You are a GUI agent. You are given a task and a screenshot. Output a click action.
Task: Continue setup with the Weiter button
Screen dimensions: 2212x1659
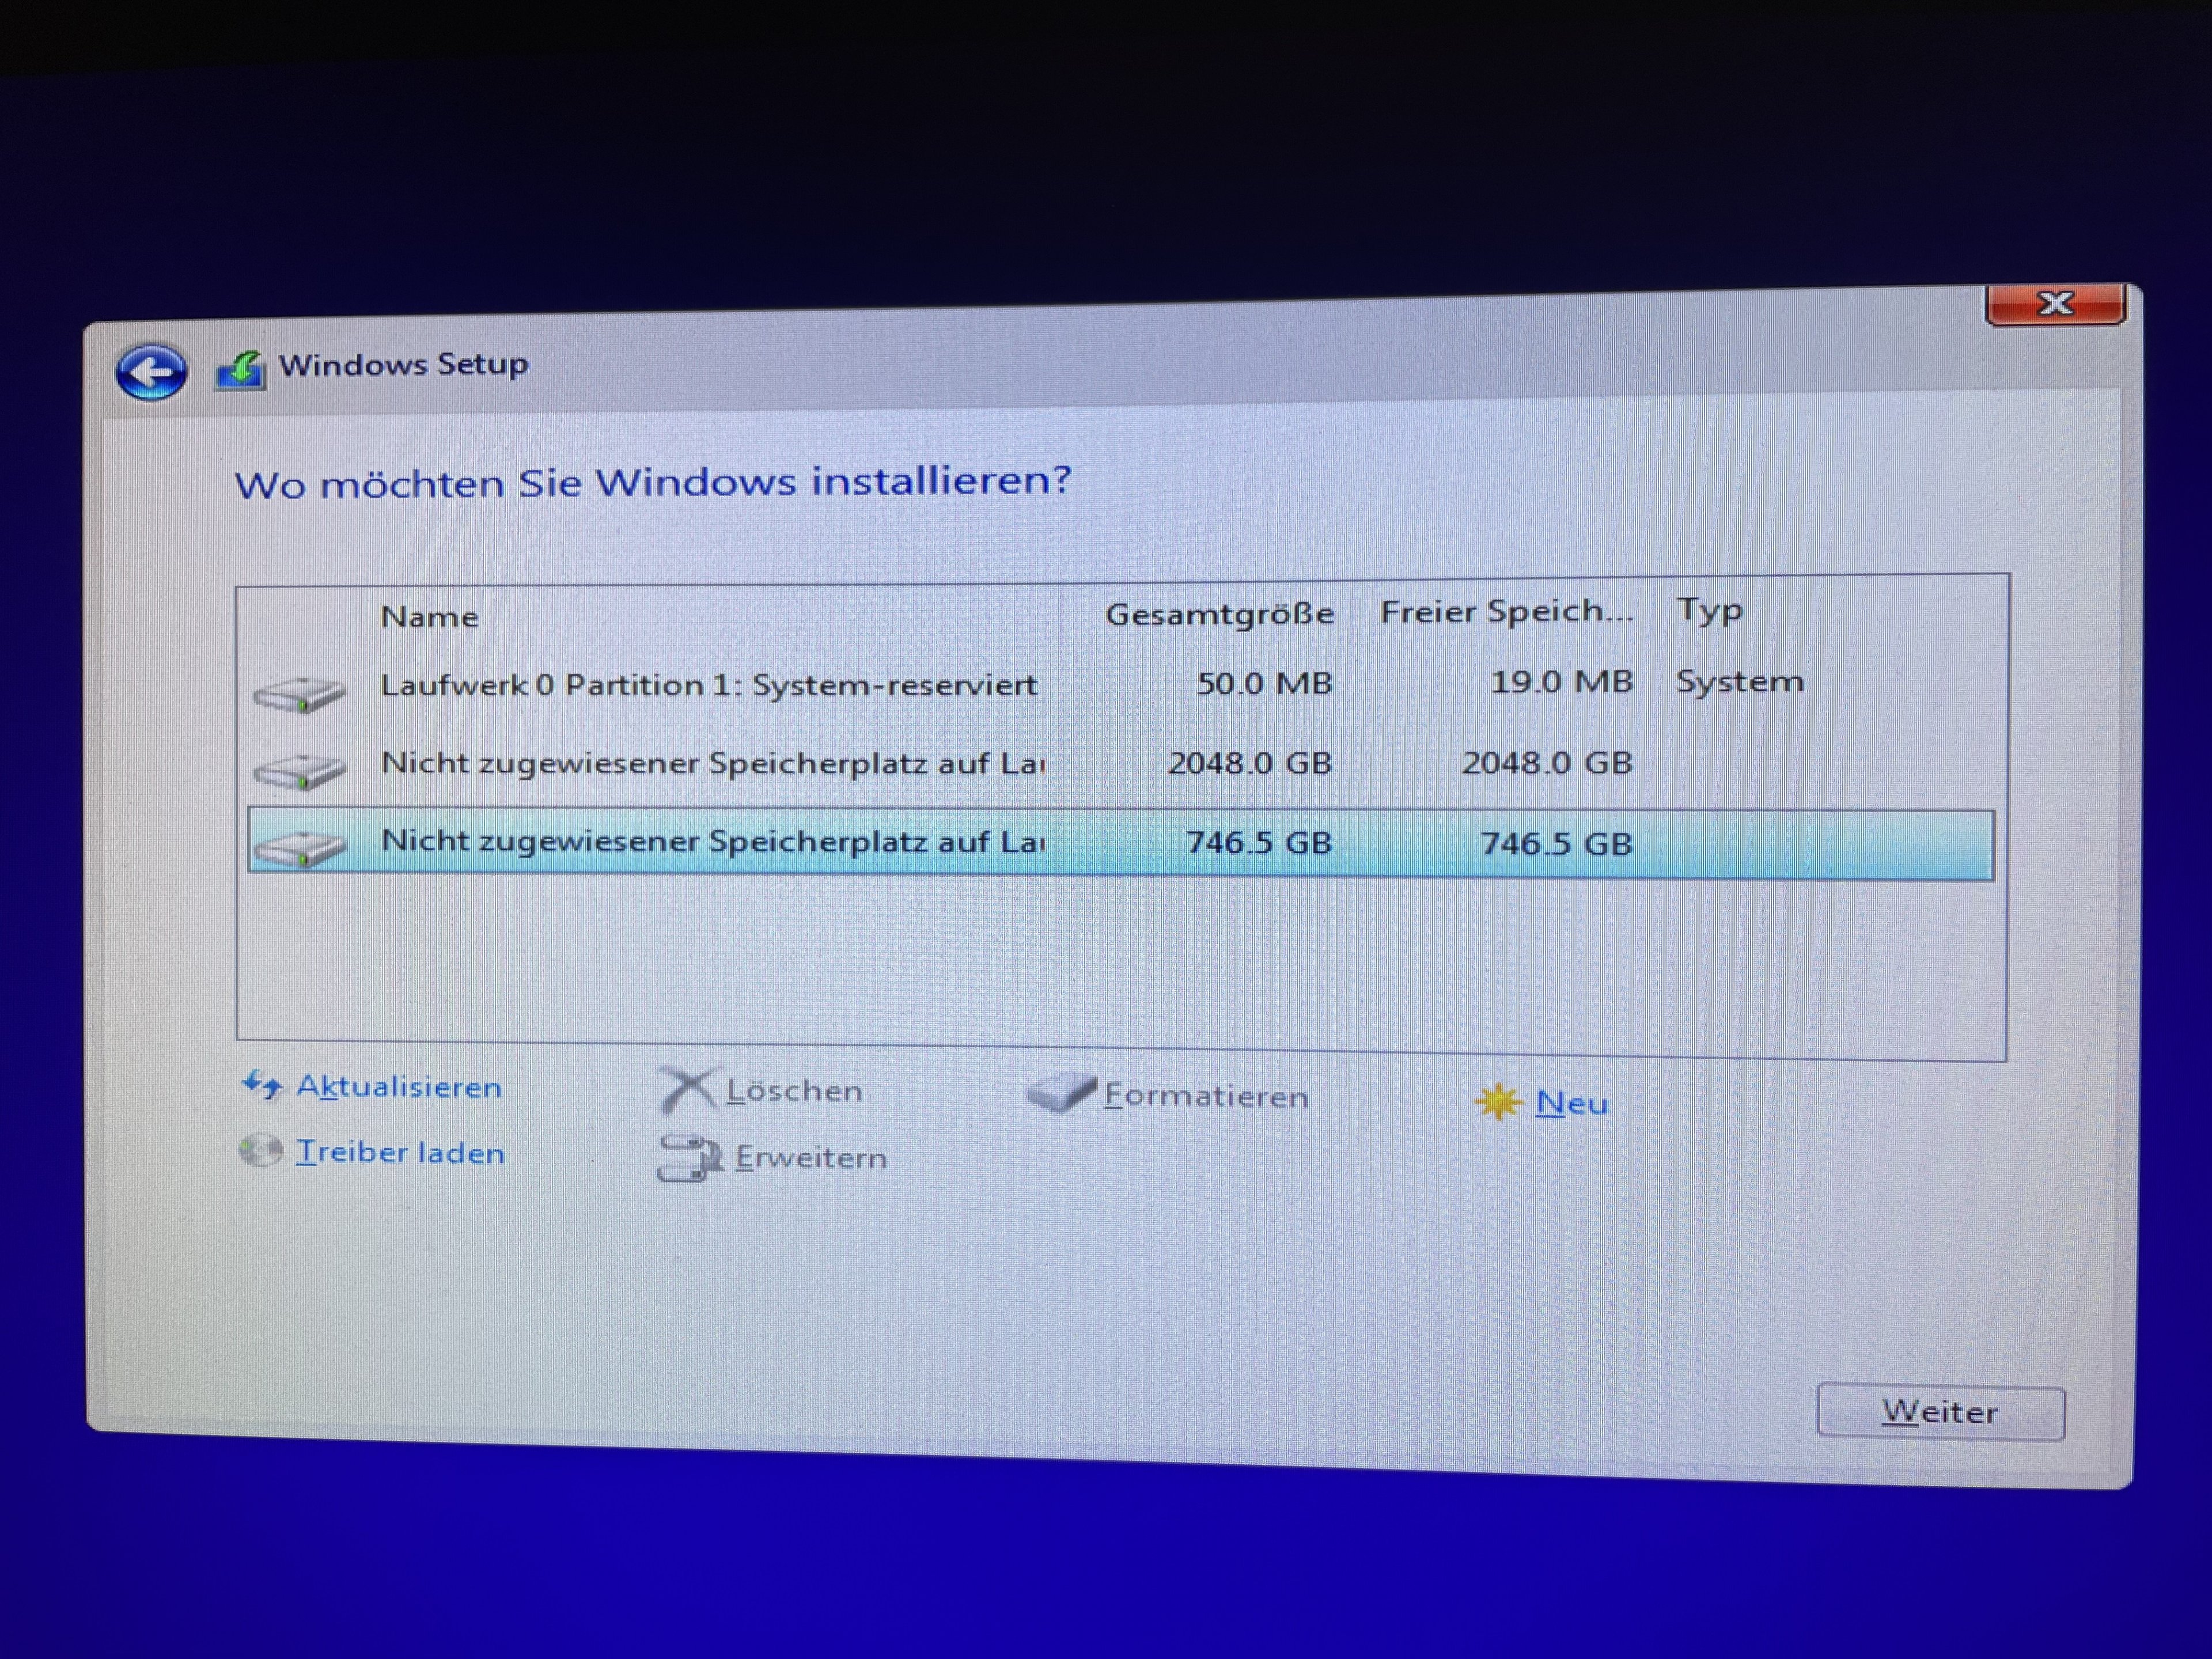pyautogui.click(x=1940, y=1412)
